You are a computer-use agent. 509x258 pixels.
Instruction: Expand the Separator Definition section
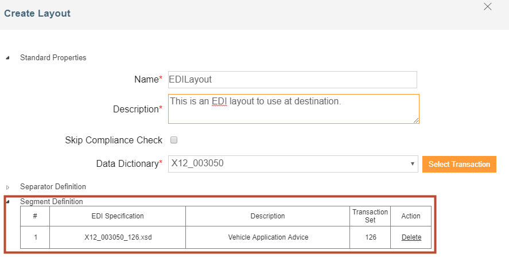pos(7,187)
